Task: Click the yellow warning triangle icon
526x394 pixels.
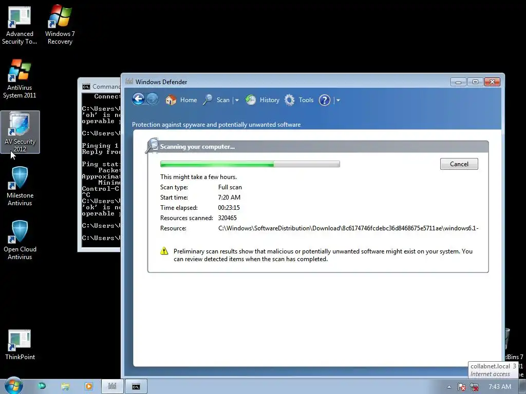Action: (164, 251)
